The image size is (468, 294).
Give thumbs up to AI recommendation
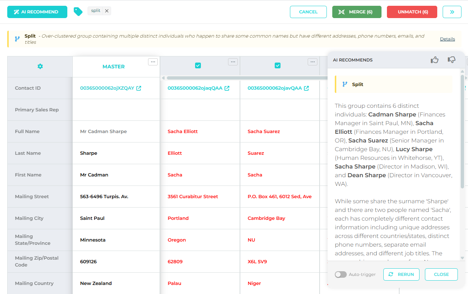click(435, 60)
